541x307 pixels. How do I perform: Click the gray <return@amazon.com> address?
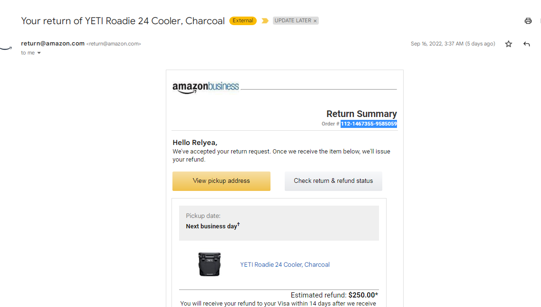point(114,44)
